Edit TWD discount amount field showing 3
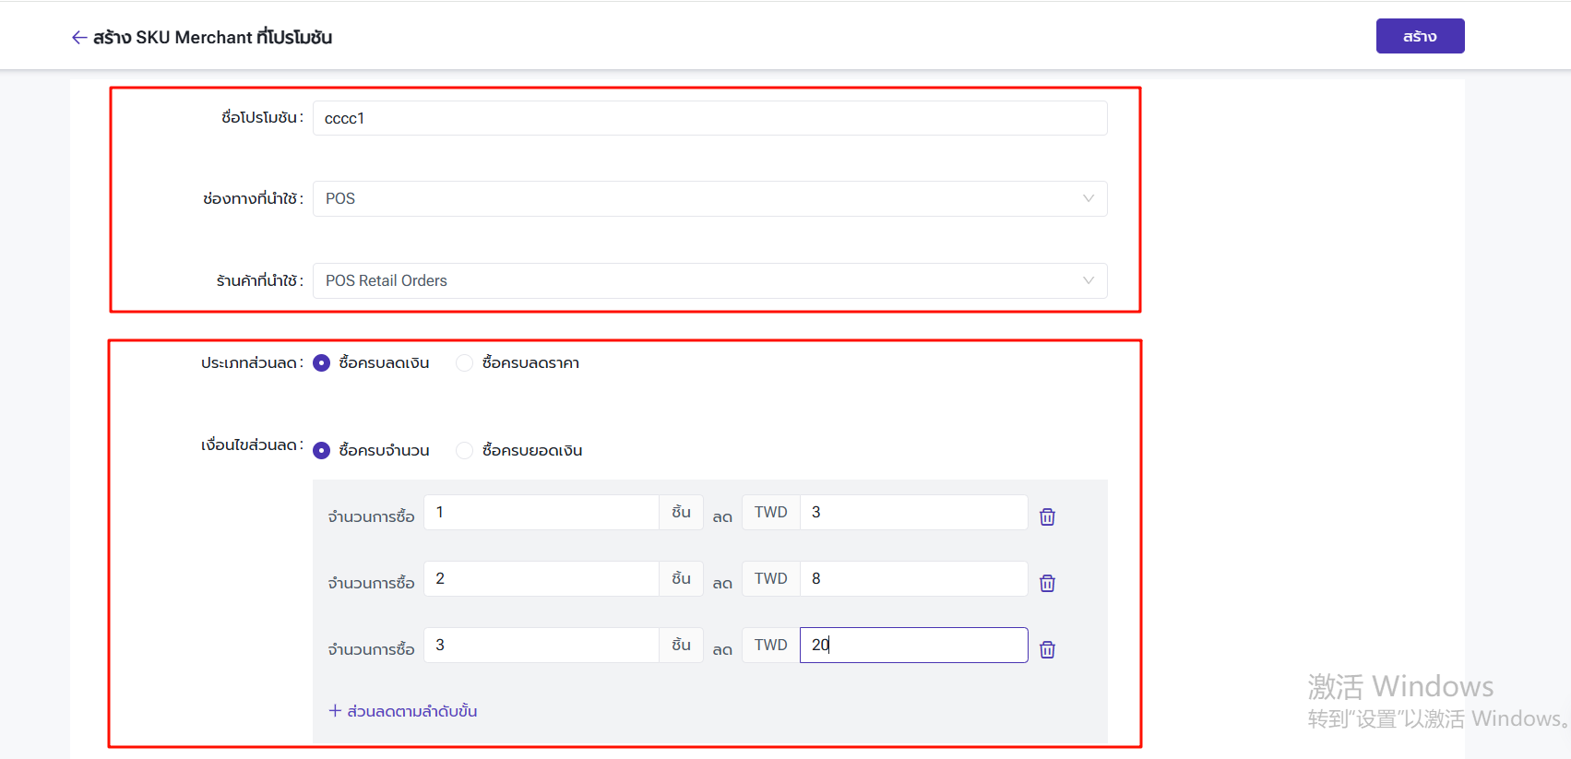1571x759 pixels. tap(912, 513)
